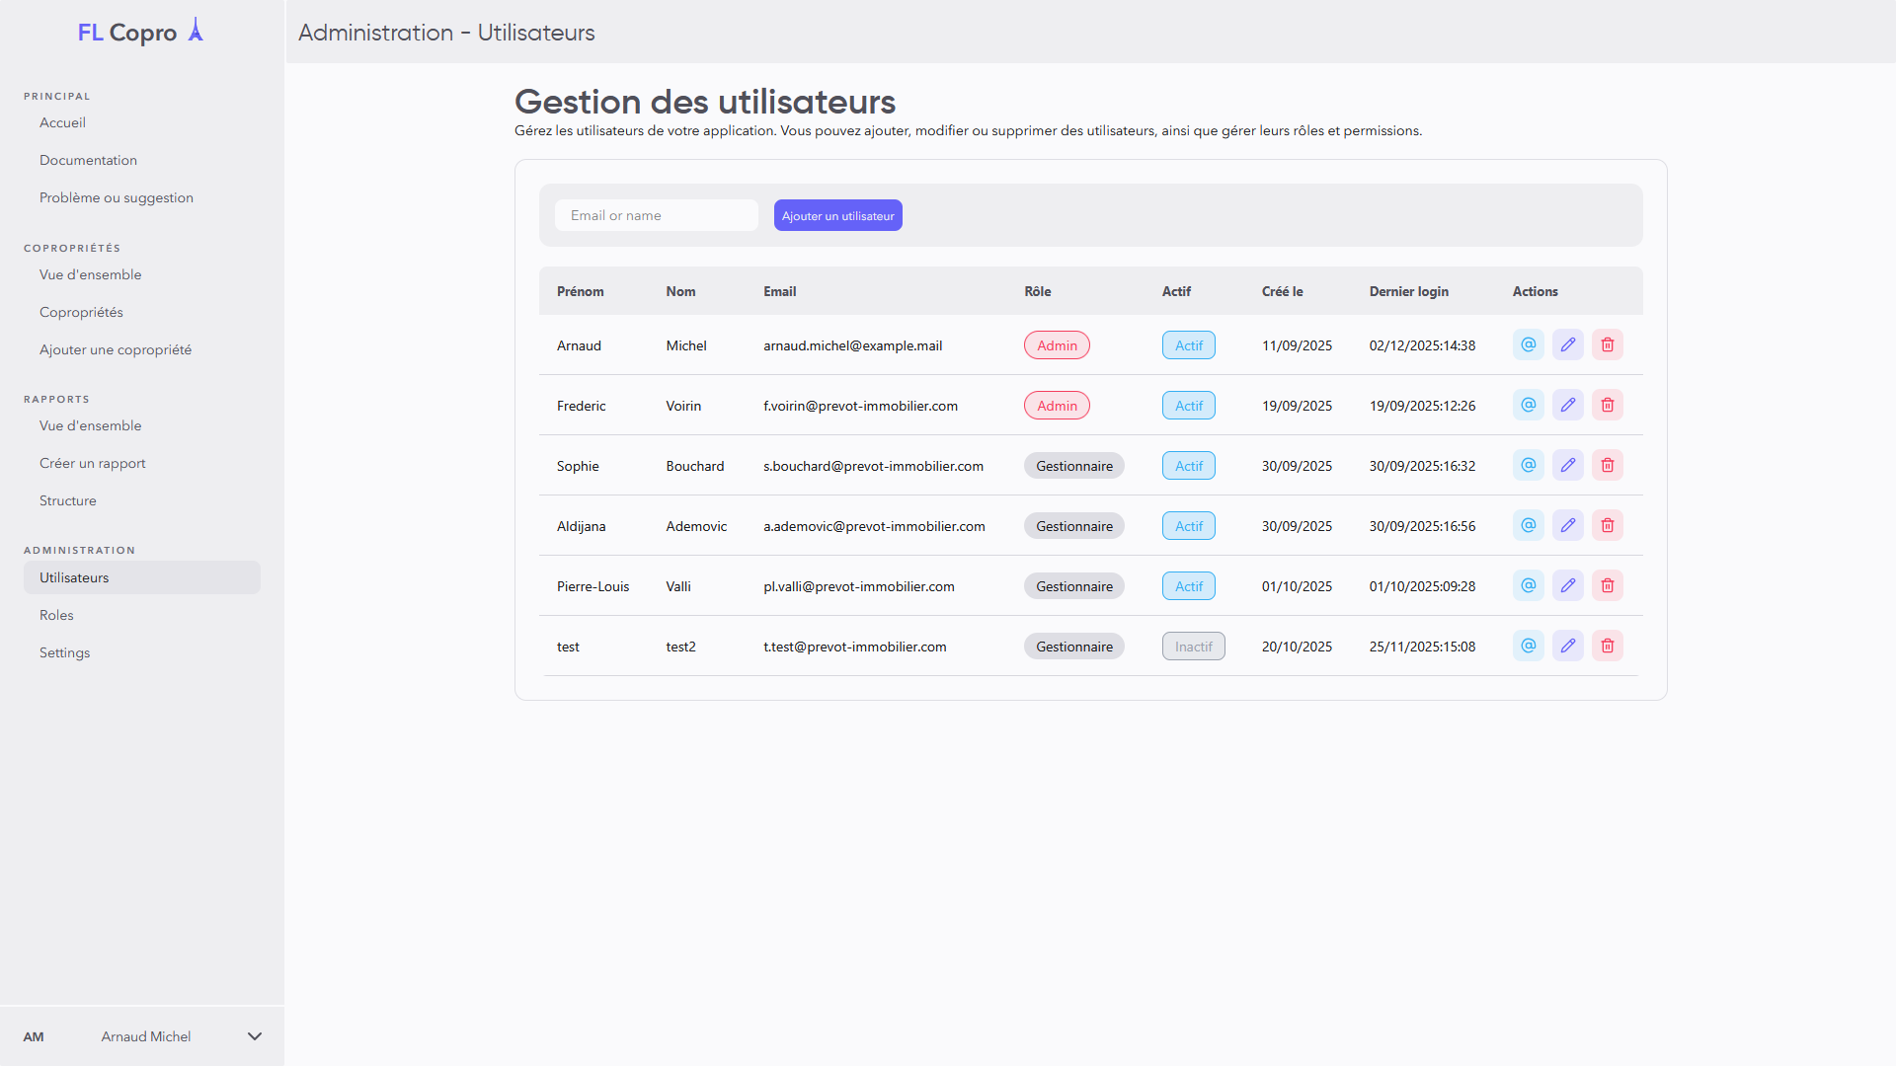This screenshot has width=1896, height=1066.
Task: Delete user test2 with trash icon
Action: tap(1607, 646)
